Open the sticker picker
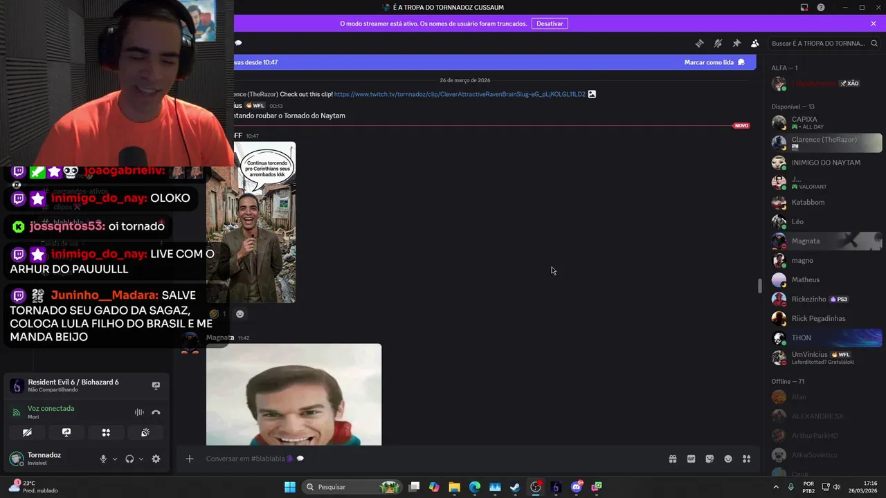This screenshot has width=886, height=498. [709, 459]
